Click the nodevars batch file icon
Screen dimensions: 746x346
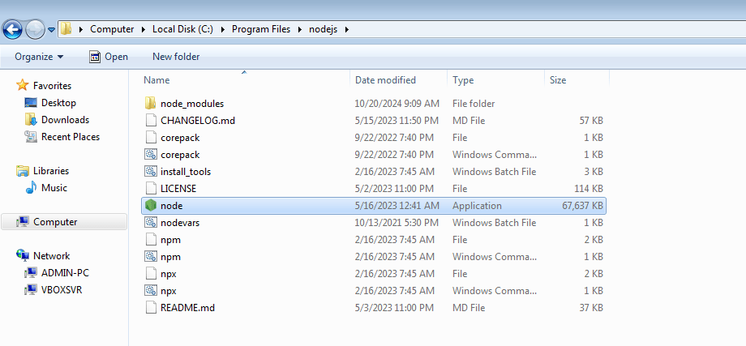click(x=150, y=223)
